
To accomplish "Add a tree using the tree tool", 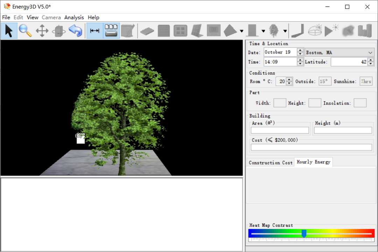I will click(274, 31).
